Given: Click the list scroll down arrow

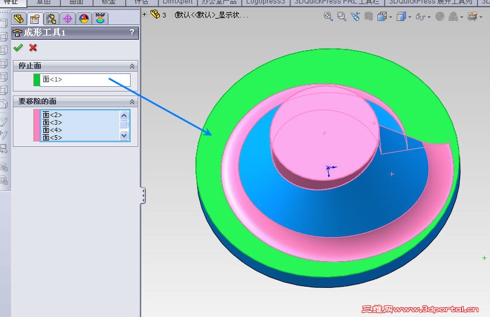Looking at the screenshot, I should 124,136.
